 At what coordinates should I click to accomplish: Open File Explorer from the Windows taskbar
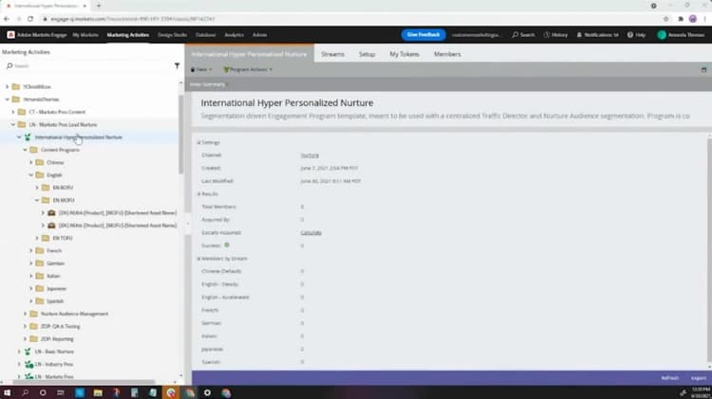click(98, 392)
